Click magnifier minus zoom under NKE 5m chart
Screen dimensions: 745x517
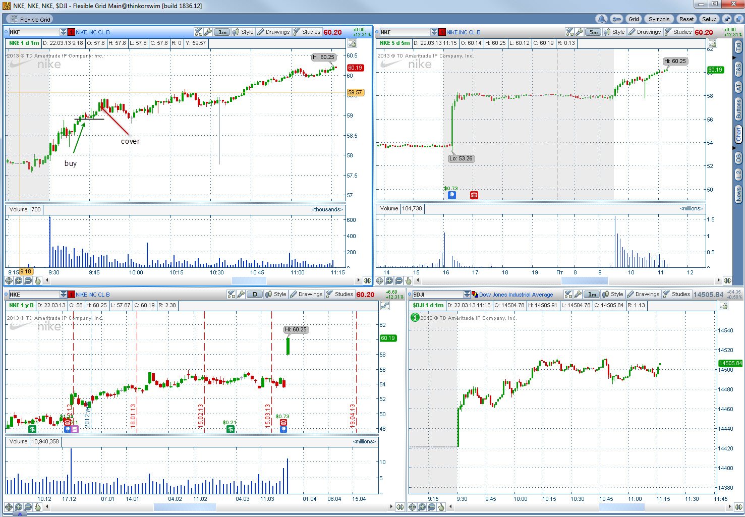coord(399,280)
